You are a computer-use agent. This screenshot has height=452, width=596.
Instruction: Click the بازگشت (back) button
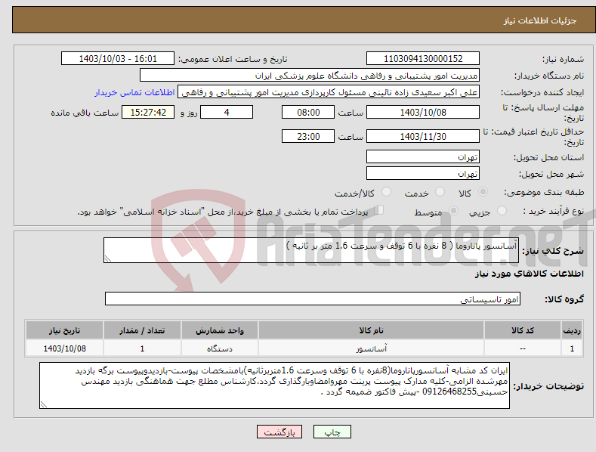pyautogui.click(x=279, y=432)
